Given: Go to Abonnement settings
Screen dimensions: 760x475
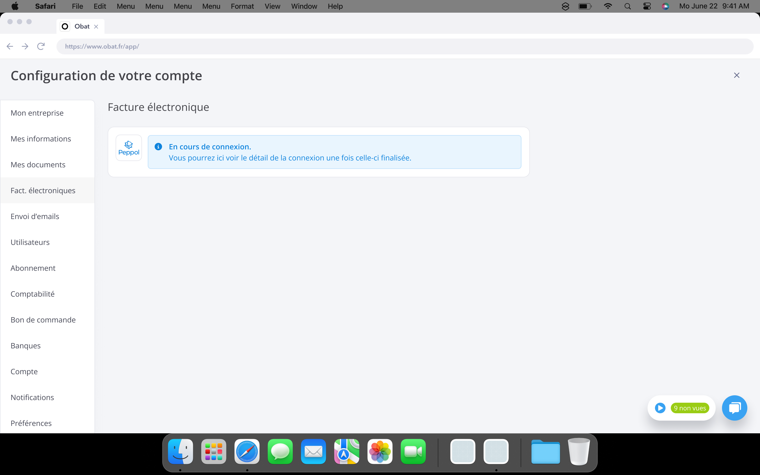Looking at the screenshot, I should click(x=33, y=268).
